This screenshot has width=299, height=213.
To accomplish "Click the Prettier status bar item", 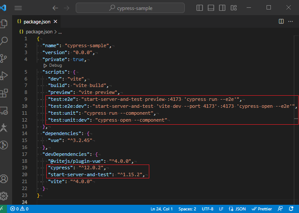I will tap(262, 209).
